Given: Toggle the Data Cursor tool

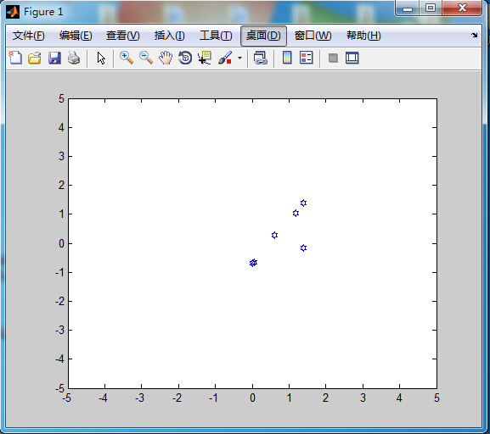Looking at the screenshot, I should point(205,58).
